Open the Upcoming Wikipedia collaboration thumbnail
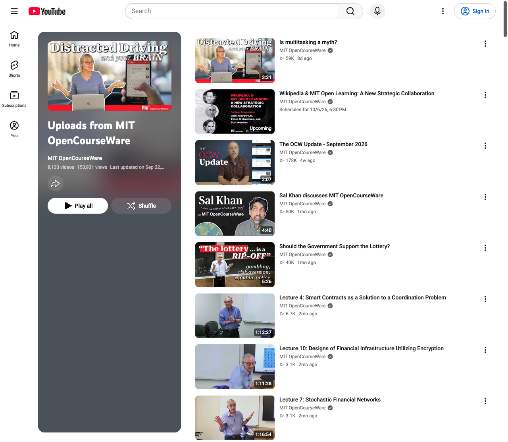 pyautogui.click(x=235, y=112)
